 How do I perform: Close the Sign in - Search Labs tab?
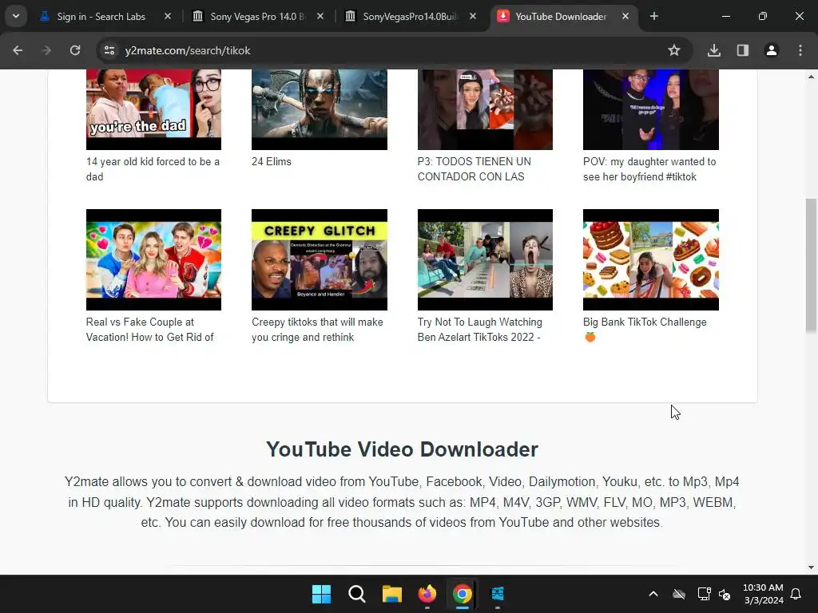(x=168, y=16)
